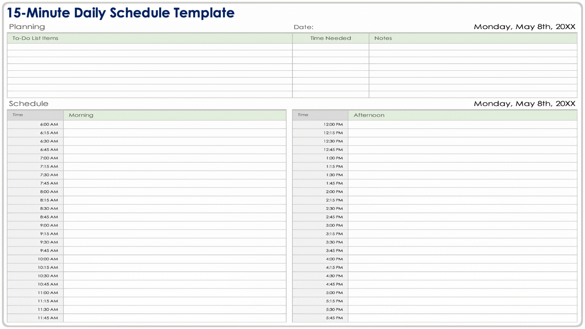Click the empty entry next to 7:30 AM
Screen dimensions: 585x329
[175, 175]
